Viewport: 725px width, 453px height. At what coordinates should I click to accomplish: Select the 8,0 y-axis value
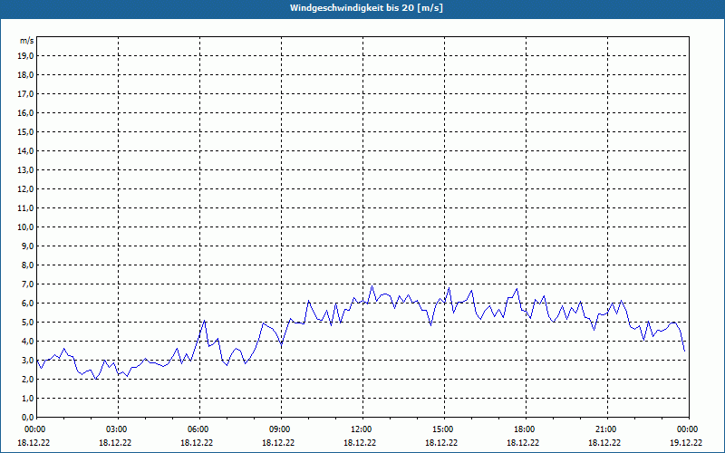(27, 265)
